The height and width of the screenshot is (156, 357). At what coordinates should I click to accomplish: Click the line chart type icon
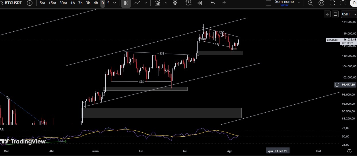click(137, 3)
